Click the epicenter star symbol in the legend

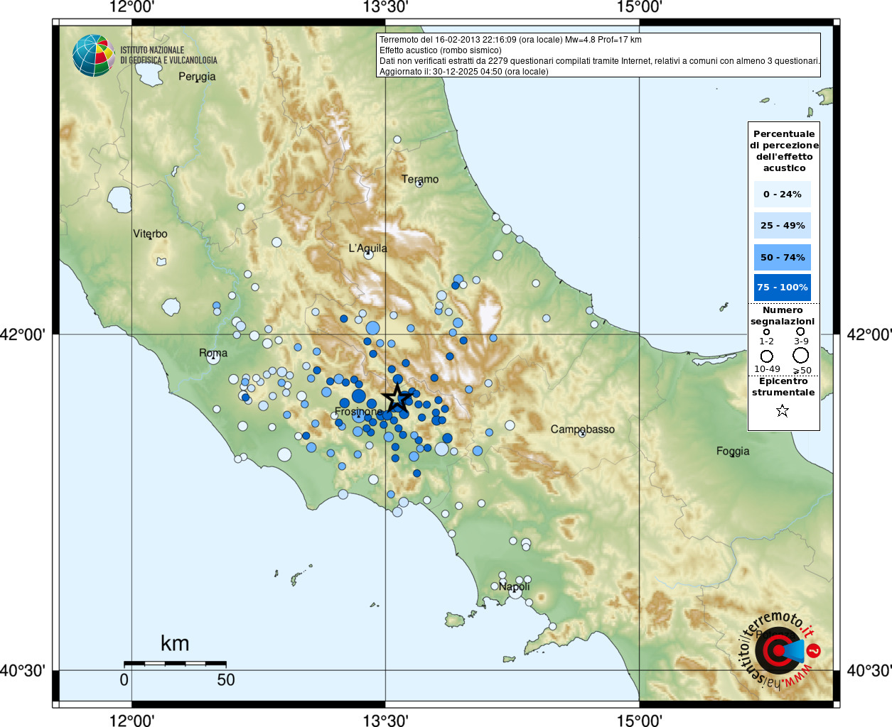783,410
